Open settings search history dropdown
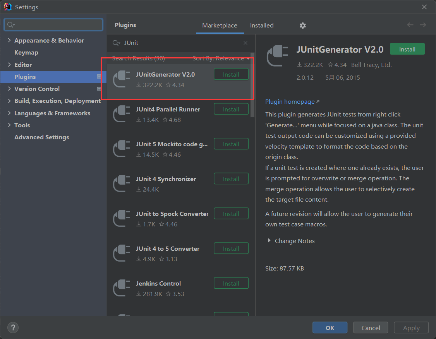Image resolution: width=436 pixels, height=339 pixels. click(x=11, y=25)
